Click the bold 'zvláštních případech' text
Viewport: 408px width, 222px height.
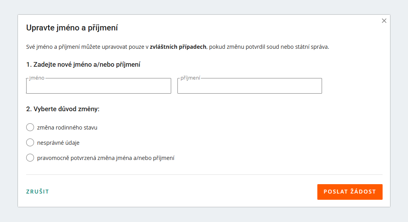point(178,47)
